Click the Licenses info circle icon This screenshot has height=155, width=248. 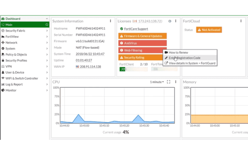(170, 21)
